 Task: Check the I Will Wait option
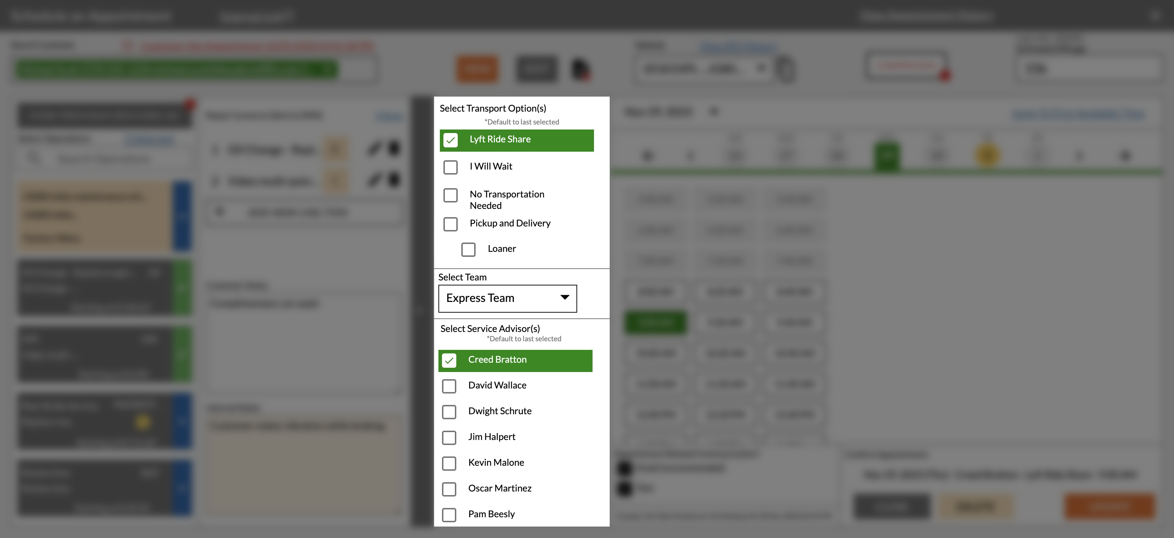[450, 167]
